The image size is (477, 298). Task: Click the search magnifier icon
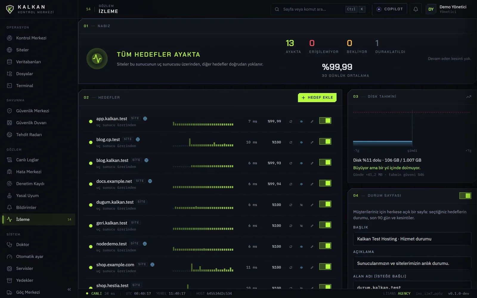277,9
